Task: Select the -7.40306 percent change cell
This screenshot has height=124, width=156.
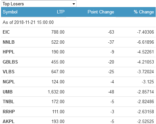Action: 146,32
